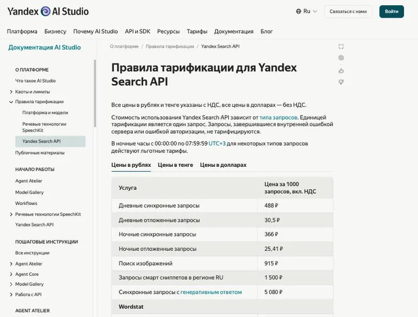Open the API и SDK menu

point(138,32)
